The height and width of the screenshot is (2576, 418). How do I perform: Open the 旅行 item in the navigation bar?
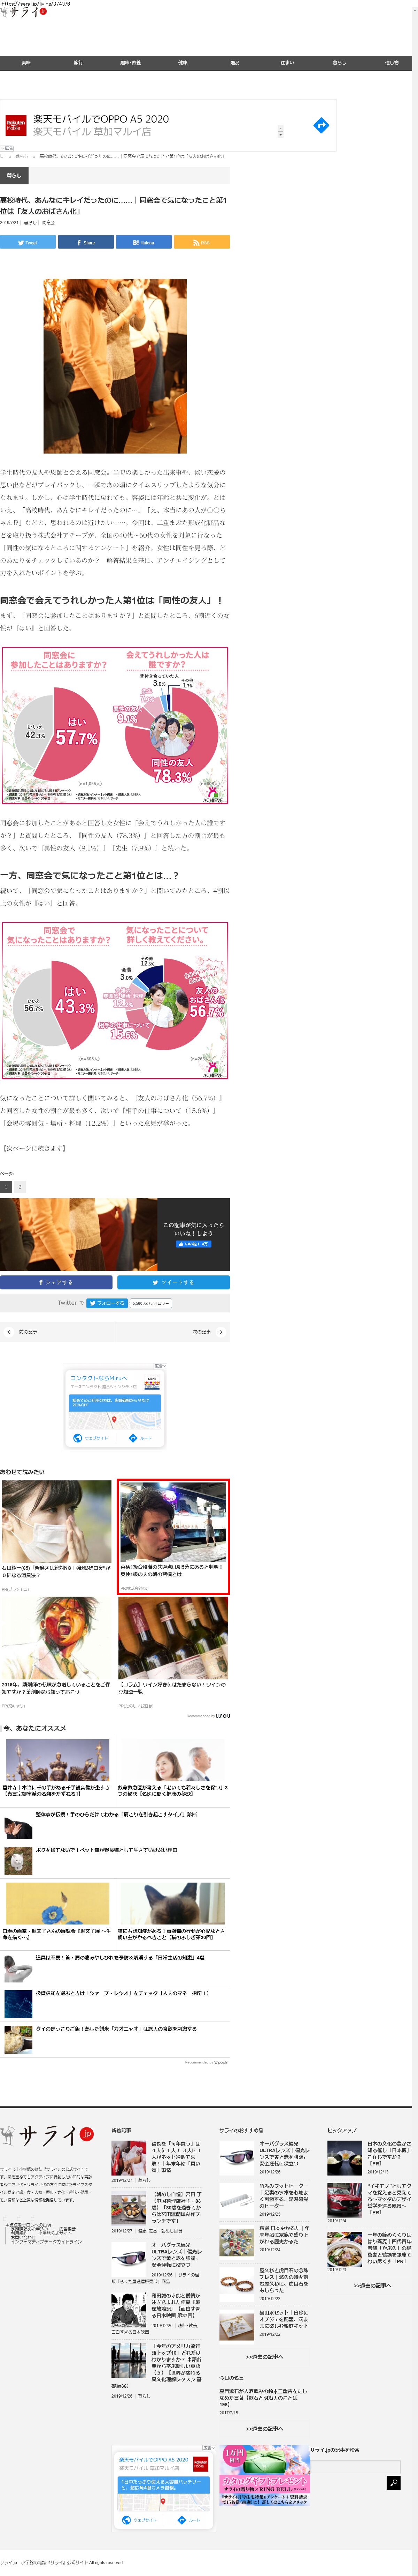78,62
